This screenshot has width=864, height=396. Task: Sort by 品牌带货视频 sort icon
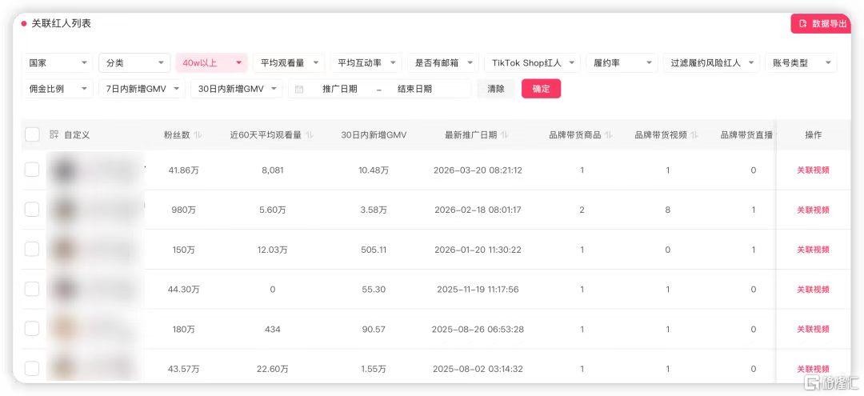click(x=694, y=135)
